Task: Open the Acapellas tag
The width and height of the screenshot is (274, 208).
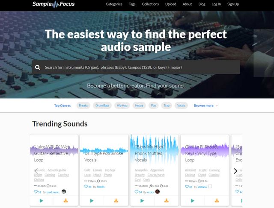Action: (x=141, y=170)
